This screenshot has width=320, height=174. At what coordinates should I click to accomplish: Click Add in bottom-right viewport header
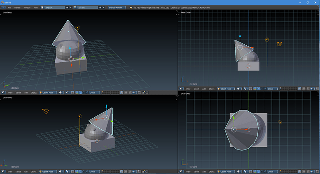(204, 172)
